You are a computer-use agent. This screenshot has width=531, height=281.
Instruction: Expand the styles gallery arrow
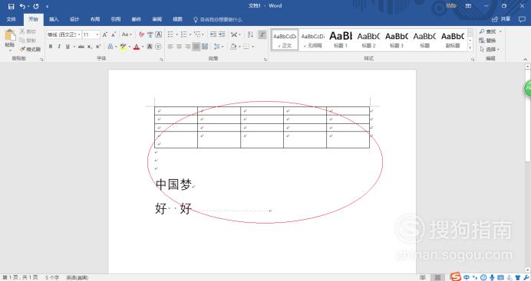[x=470, y=47]
